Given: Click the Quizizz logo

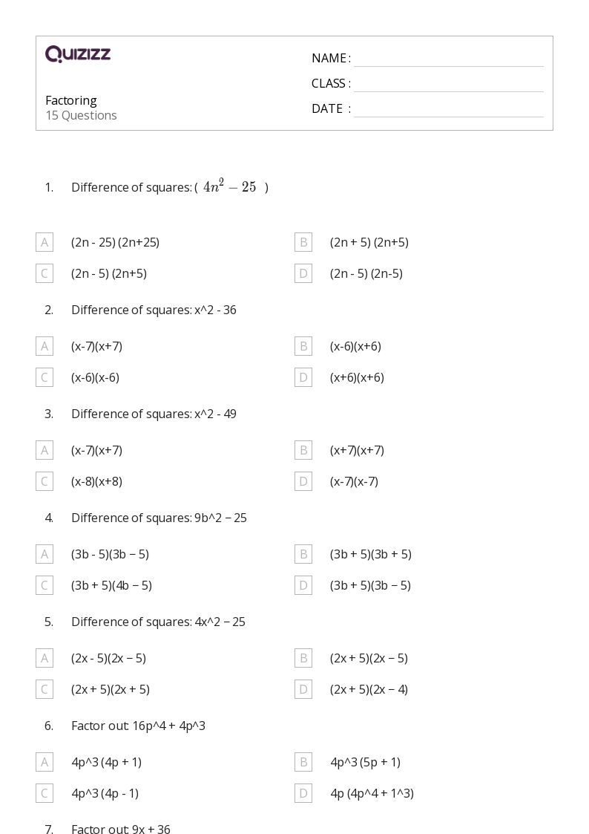Looking at the screenshot, I should pyautogui.click(x=78, y=53).
